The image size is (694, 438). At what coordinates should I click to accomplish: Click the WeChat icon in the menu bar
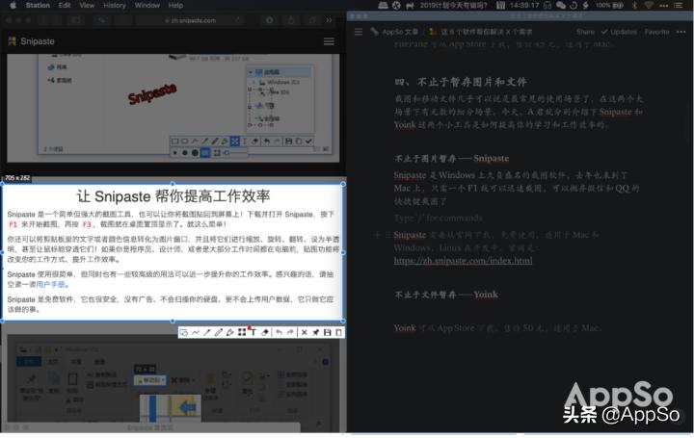(561, 6)
